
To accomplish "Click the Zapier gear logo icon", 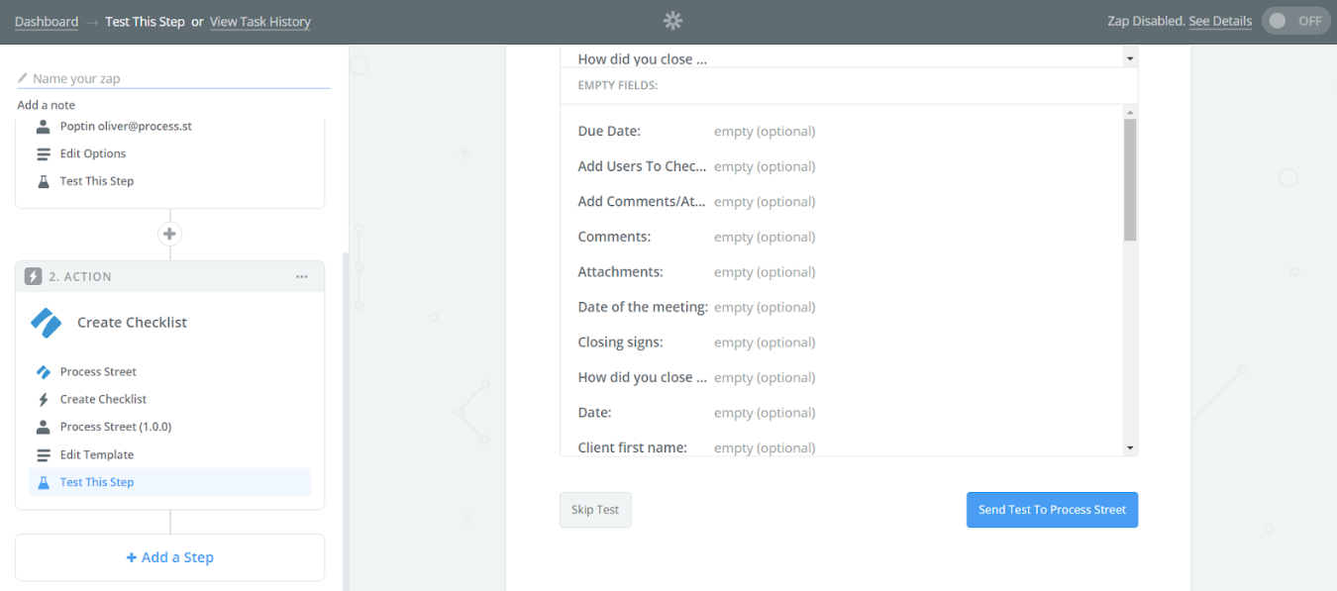I will pyautogui.click(x=673, y=21).
